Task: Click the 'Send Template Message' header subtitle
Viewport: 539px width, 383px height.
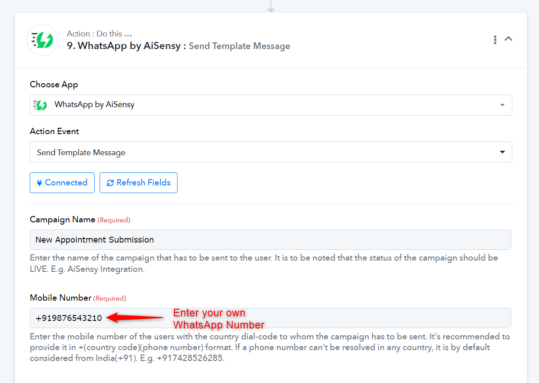Action: (x=239, y=46)
